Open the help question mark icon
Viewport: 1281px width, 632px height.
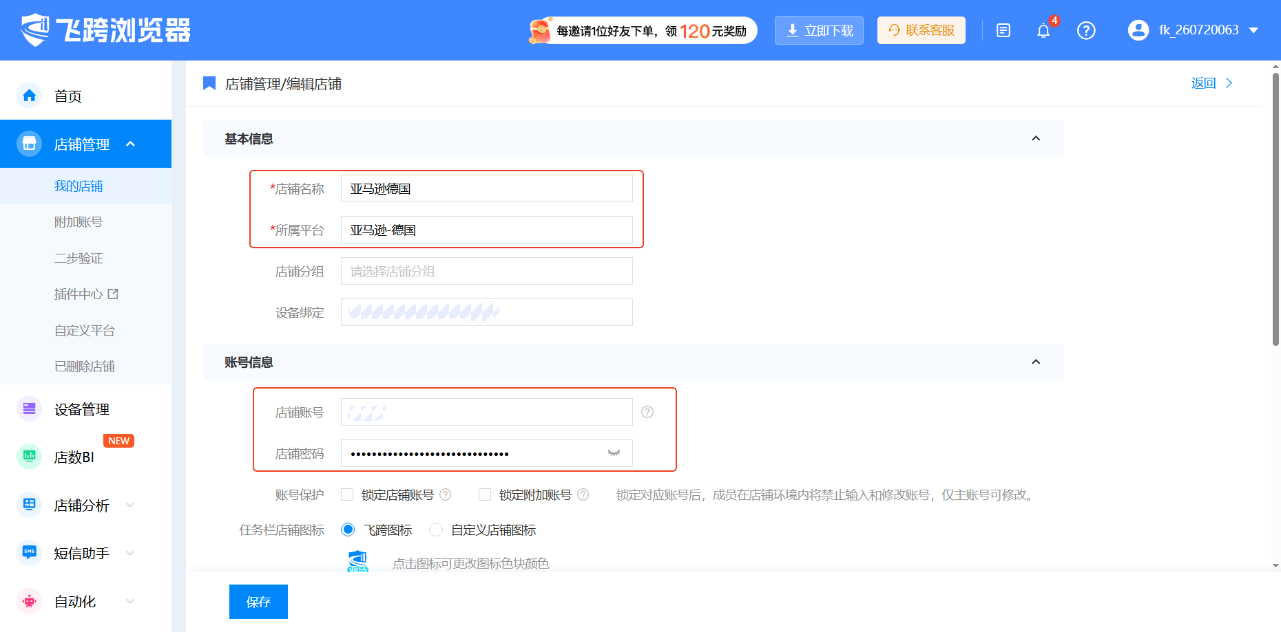pos(1086,30)
